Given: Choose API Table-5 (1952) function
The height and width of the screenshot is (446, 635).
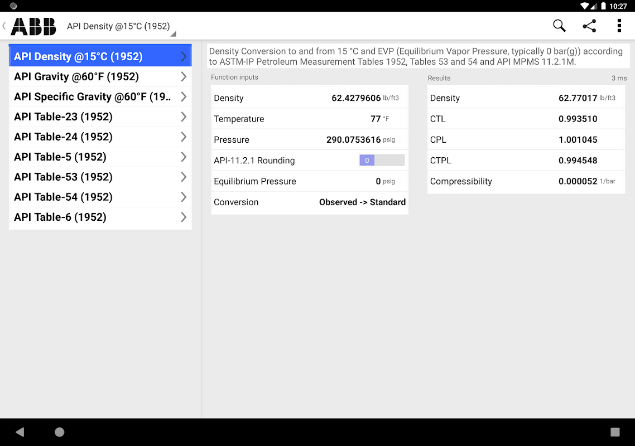Looking at the screenshot, I should point(100,157).
